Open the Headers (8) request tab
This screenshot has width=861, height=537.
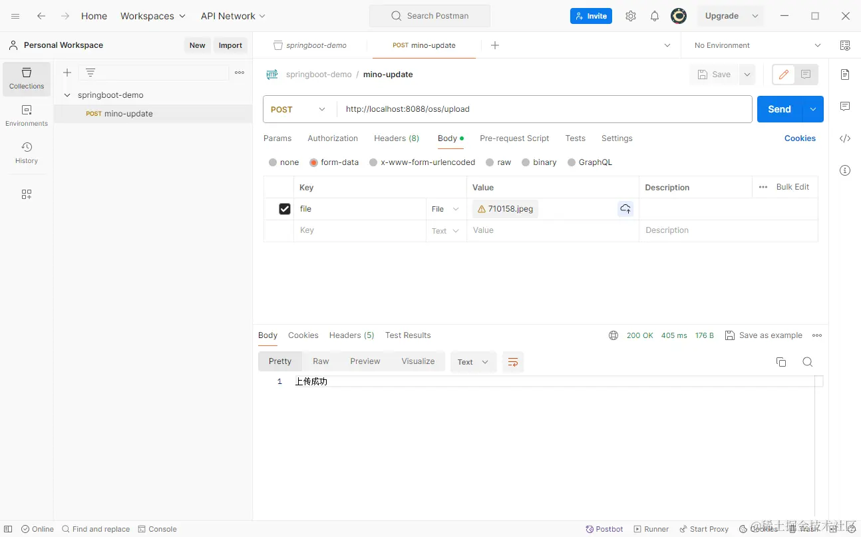(x=397, y=138)
